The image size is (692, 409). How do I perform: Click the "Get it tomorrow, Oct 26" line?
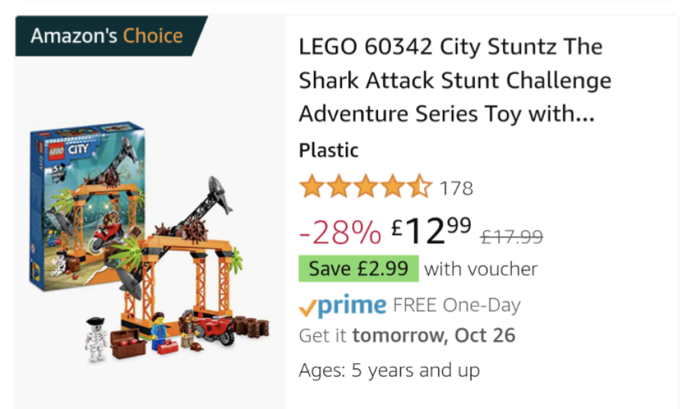(407, 335)
